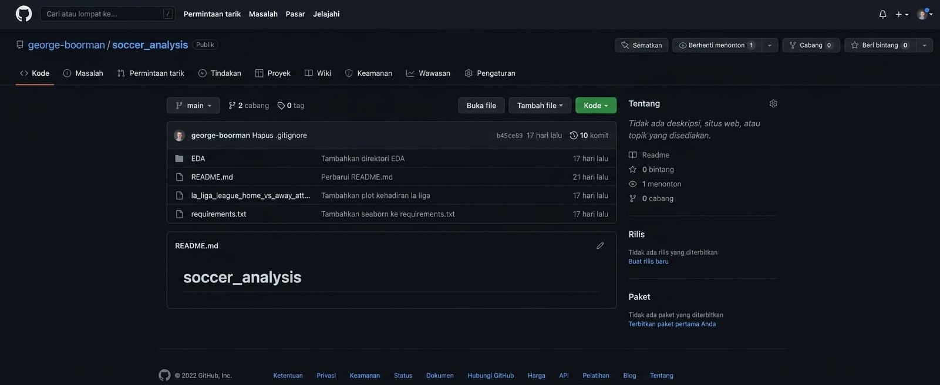Click Berhenti menonton watch button
The width and height of the screenshot is (940, 385).
tap(716, 45)
